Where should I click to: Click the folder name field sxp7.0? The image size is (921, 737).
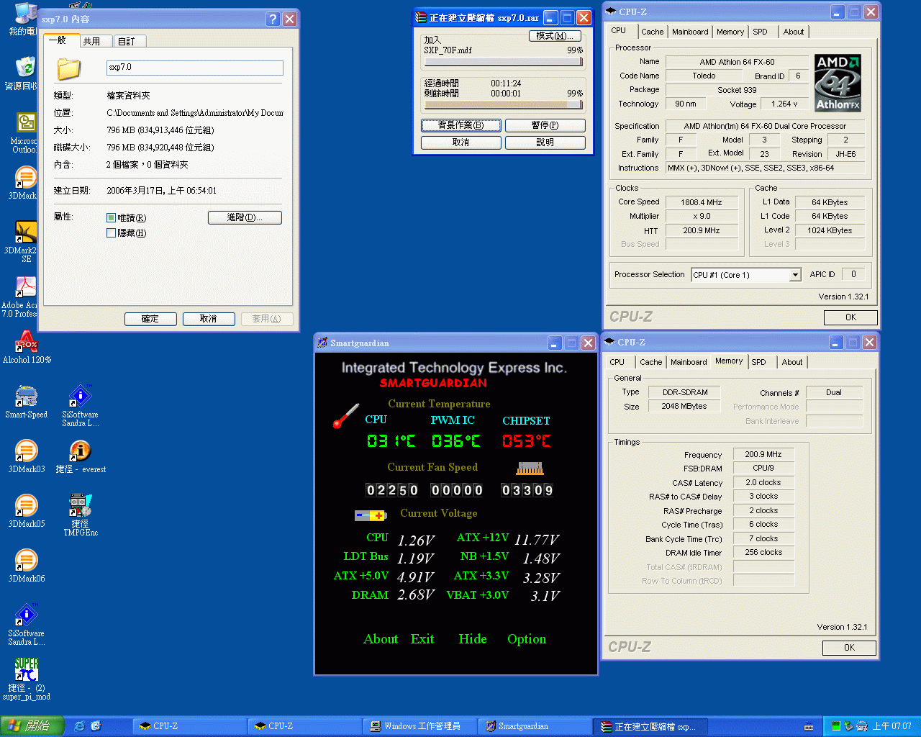click(x=195, y=68)
